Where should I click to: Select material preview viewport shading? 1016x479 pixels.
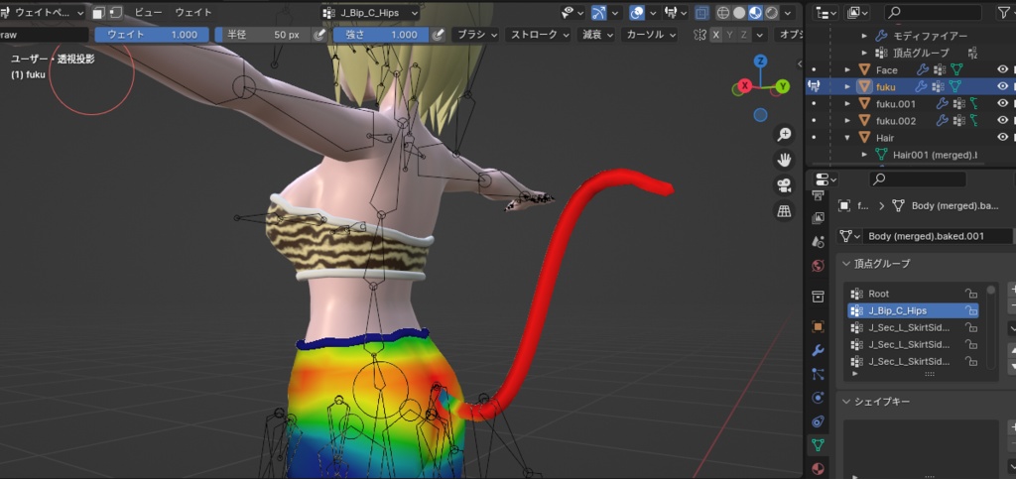pyautogui.click(x=755, y=12)
